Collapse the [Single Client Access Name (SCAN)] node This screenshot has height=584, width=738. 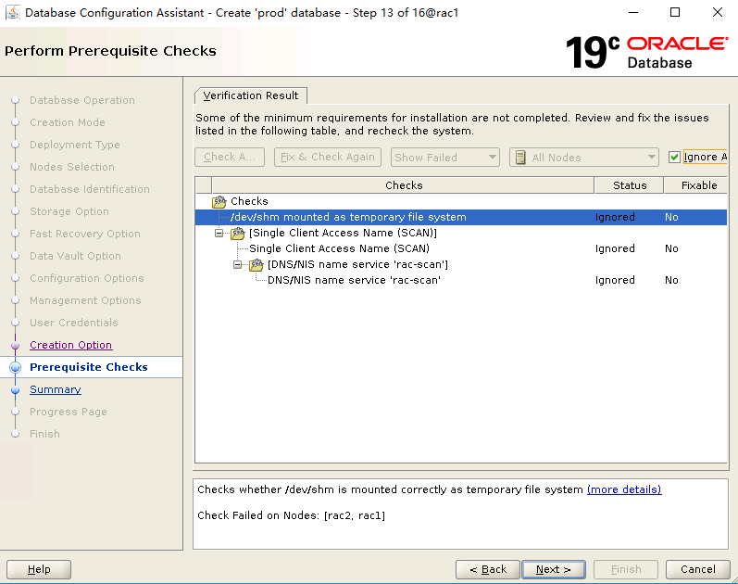219,233
